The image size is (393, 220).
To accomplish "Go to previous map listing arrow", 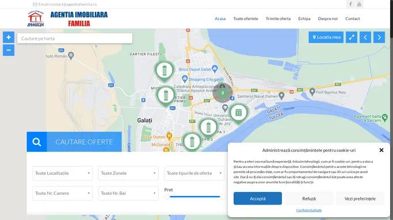I will pos(365,37).
